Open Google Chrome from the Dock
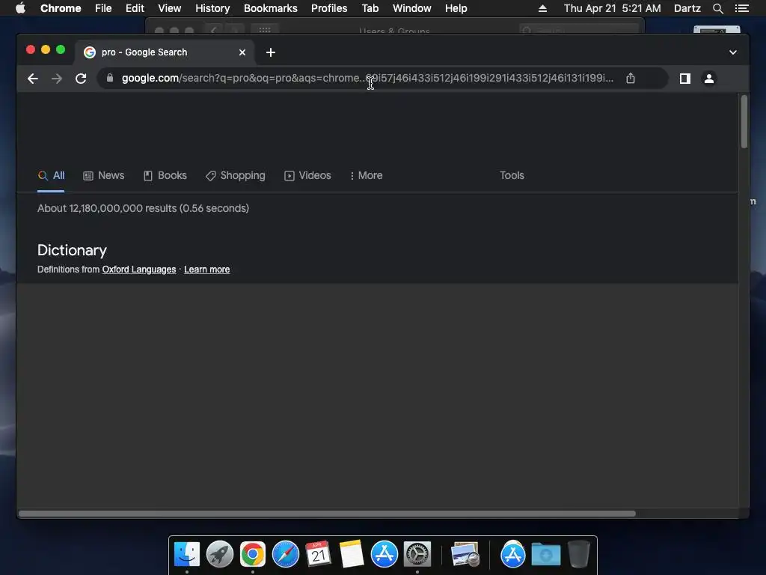This screenshot has height=575, width=766. click(x=253, y=555)
